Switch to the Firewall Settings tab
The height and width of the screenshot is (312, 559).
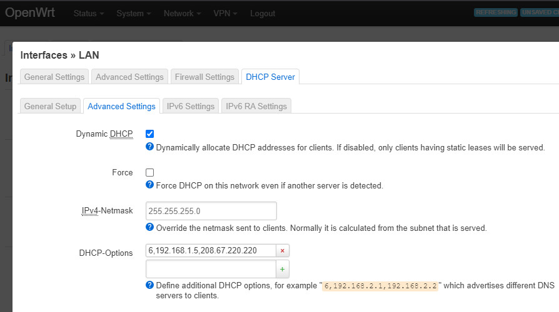click(204, 77)
